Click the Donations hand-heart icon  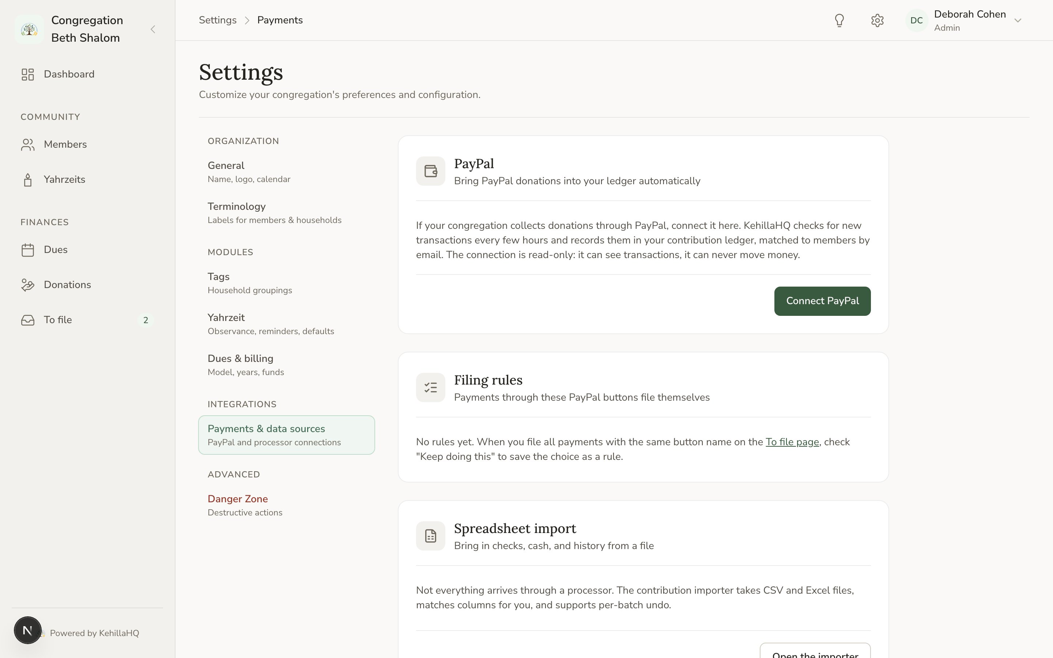pos(28,285)
